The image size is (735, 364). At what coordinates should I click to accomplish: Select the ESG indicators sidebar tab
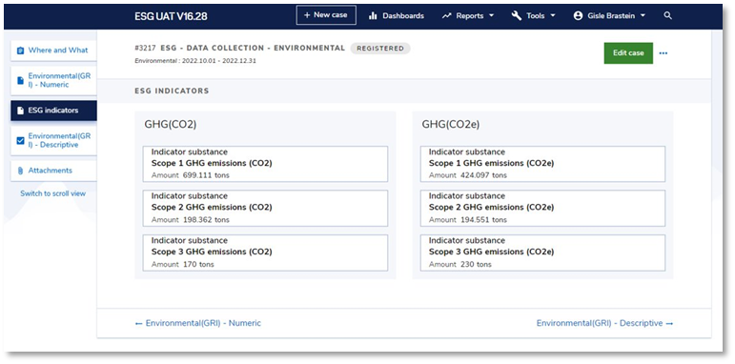(x=53, y=111)
